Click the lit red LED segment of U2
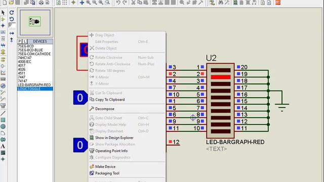The image size is (324, 182). (221, 77)
